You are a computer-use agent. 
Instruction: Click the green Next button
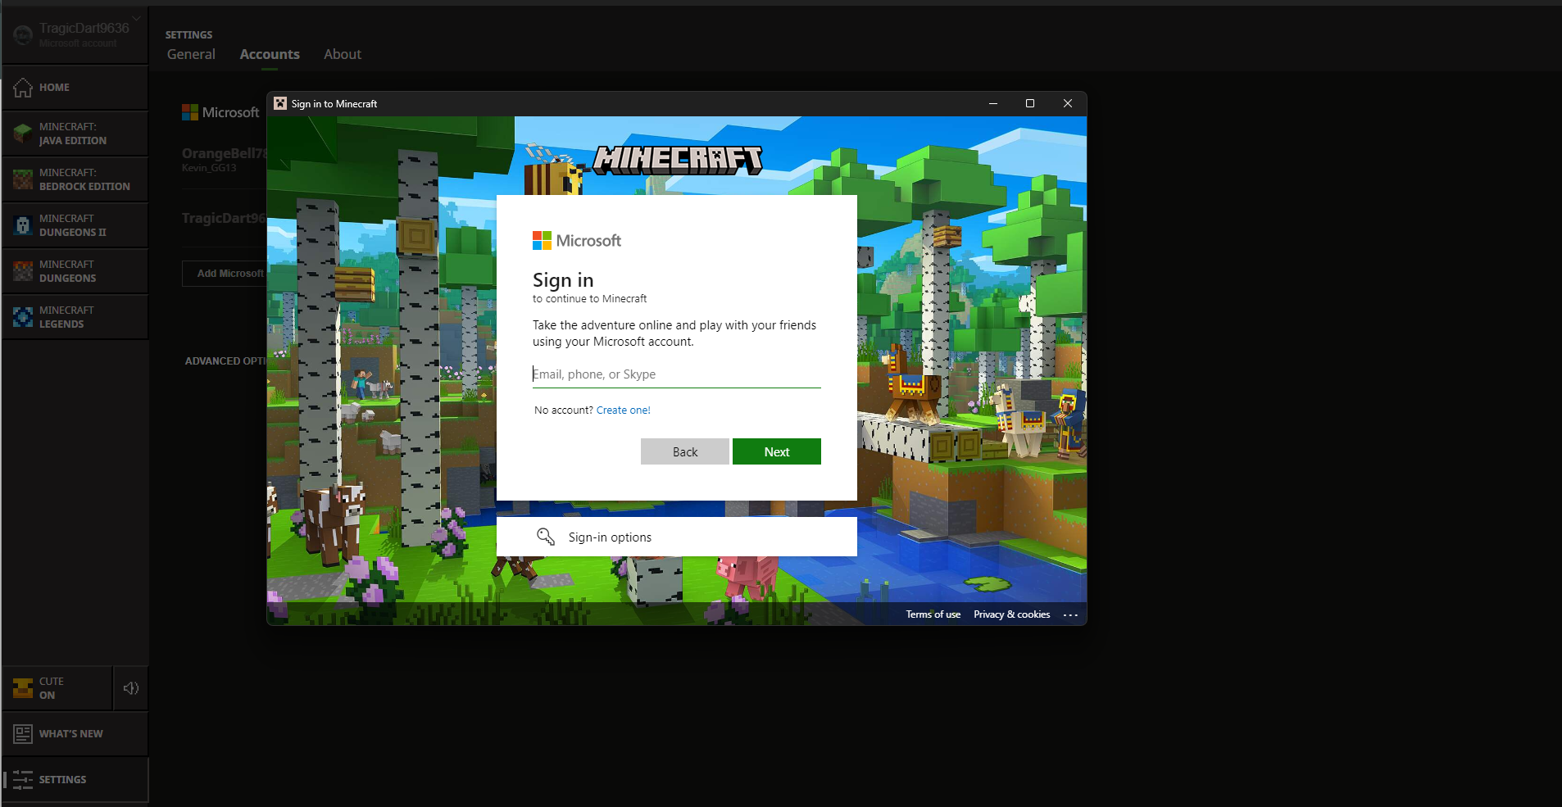point(777,451)
